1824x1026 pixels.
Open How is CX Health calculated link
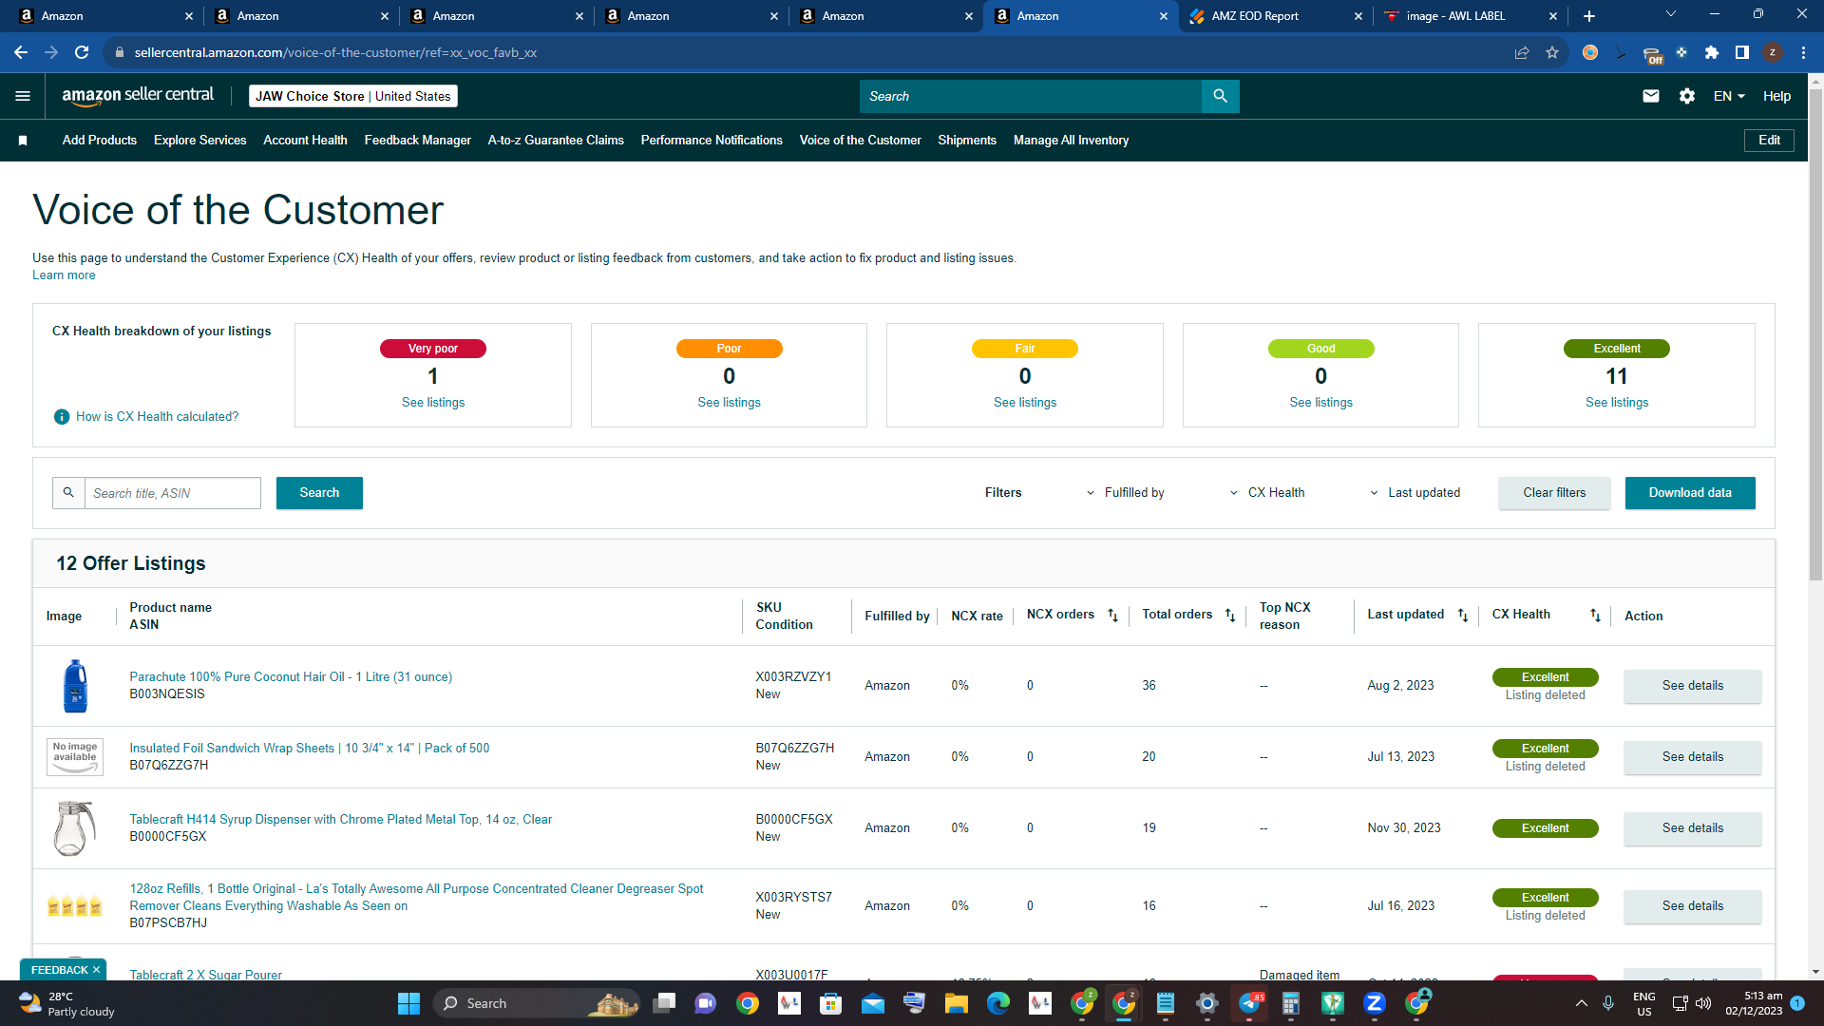click(158, 417)
